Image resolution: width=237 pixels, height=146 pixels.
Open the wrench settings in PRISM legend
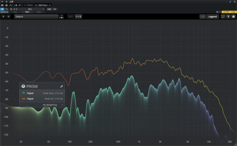pos(61,86)
